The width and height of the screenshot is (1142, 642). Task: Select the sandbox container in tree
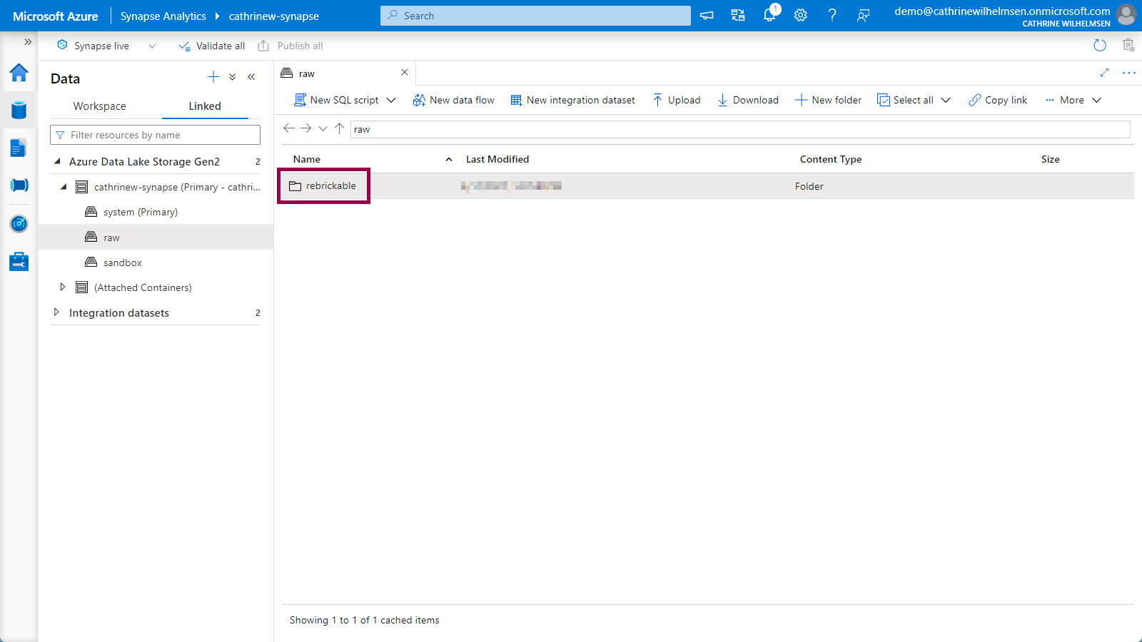click(123, 263)
